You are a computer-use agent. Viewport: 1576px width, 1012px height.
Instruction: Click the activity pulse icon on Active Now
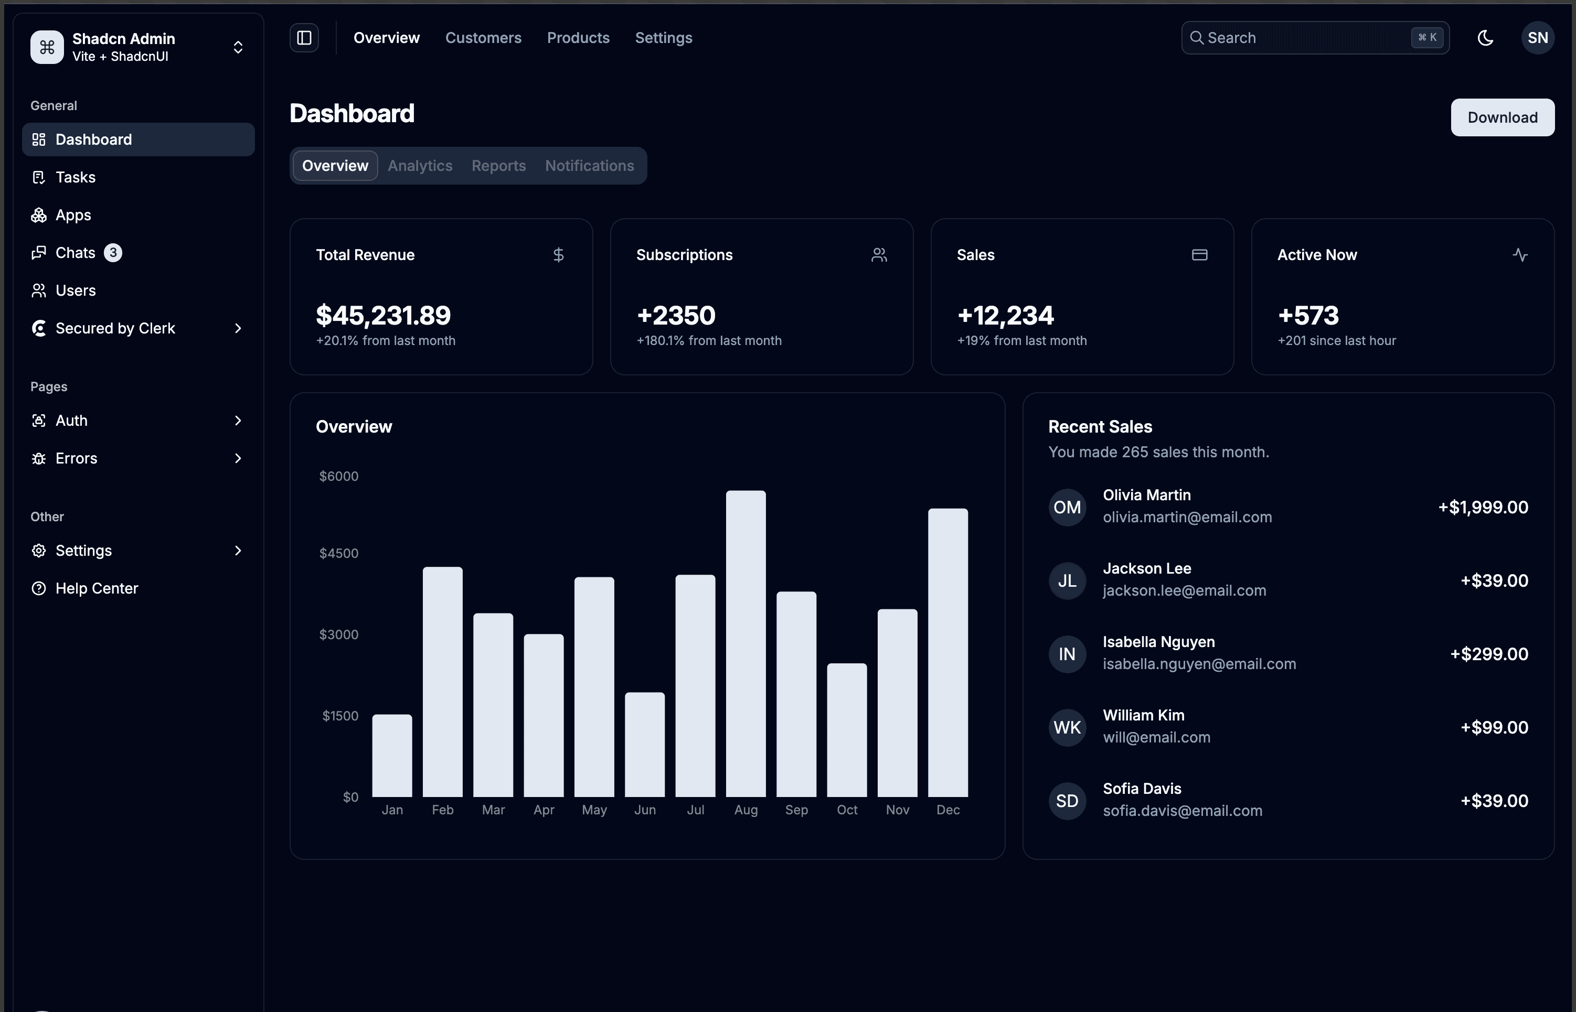point(1519,255)
